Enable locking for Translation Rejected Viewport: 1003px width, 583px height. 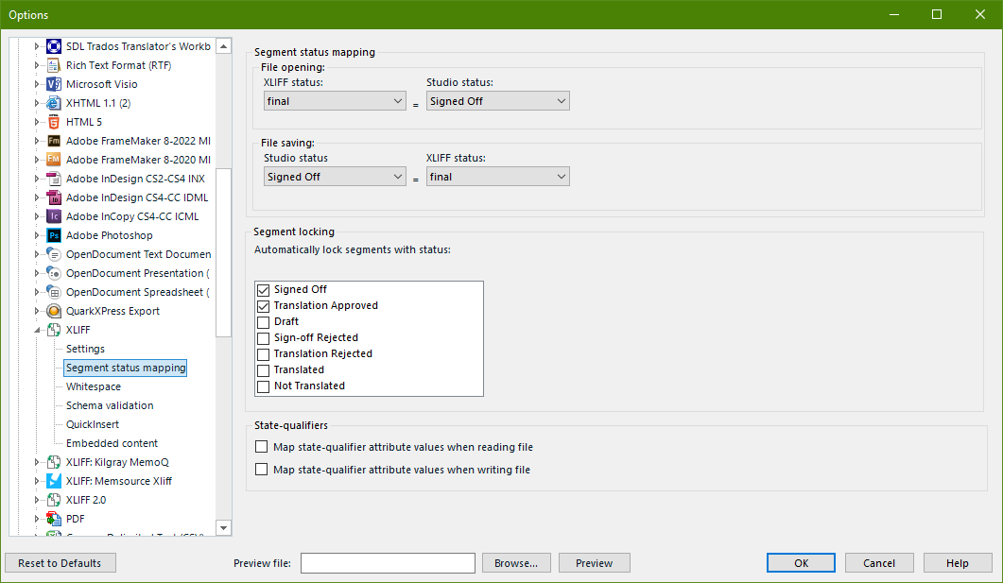(263, 354)
